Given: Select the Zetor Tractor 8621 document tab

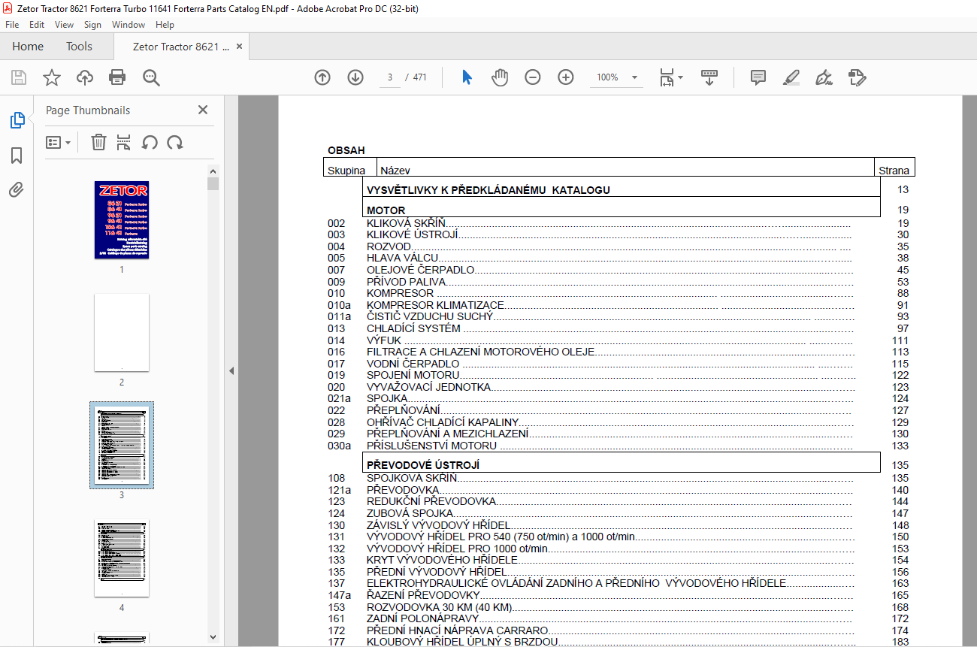Looking at the screenshot, I should coord(180,47).
